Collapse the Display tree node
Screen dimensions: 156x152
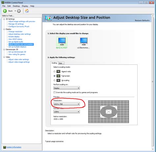(x=4, y=29)
